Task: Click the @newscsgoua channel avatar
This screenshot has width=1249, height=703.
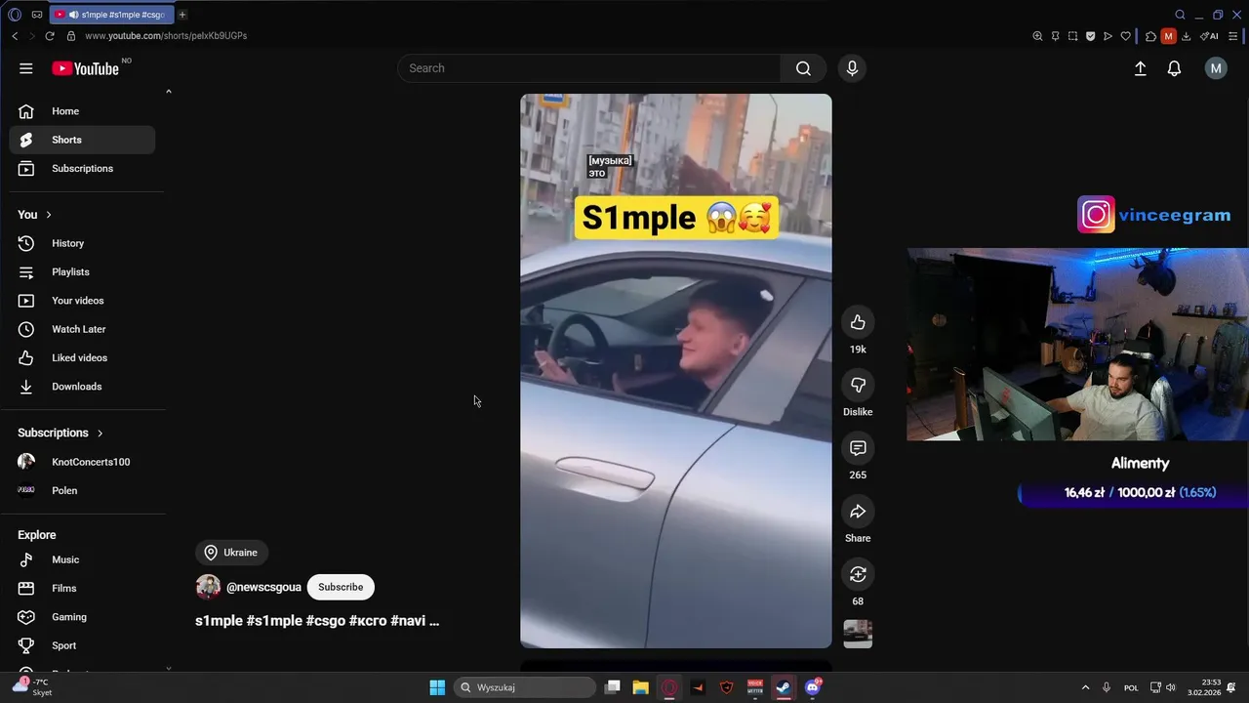Action: (x=208, y=587)
